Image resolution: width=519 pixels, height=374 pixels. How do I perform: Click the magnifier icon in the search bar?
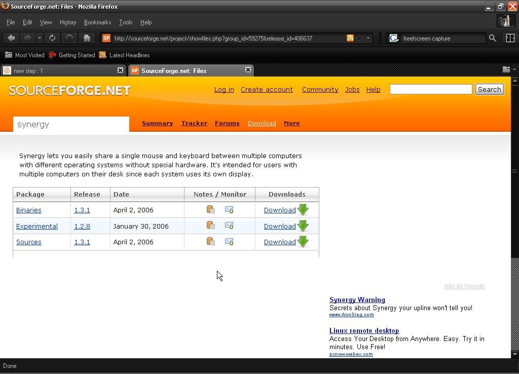click(x=492, y=38)
